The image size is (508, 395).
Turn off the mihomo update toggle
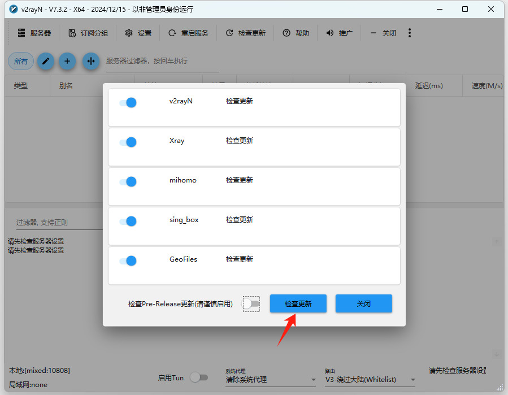pos(128,182)
